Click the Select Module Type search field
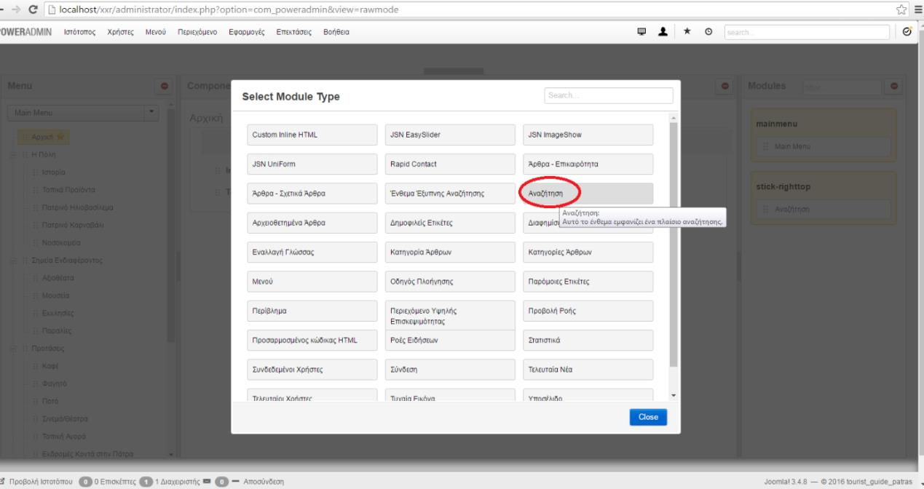This screenshot has width=924, height=489. (609, 95)
